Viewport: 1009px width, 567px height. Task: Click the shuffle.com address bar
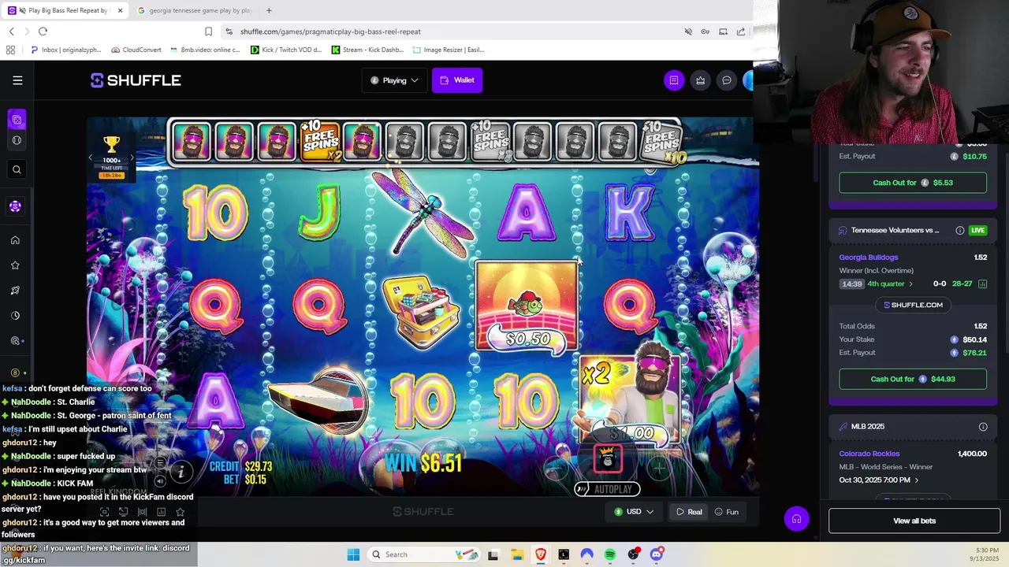(x=449, y=31)
